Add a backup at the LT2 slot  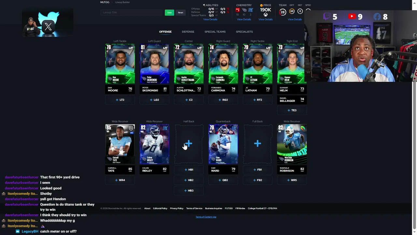(120, 100)
